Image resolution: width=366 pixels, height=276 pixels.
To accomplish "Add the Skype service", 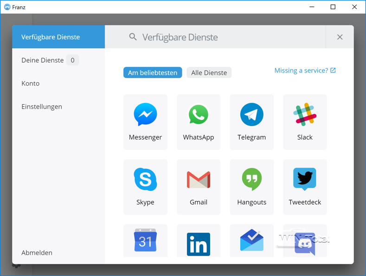I will point(145,187).
